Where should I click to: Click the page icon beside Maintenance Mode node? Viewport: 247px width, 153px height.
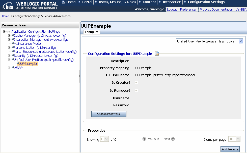13,43
